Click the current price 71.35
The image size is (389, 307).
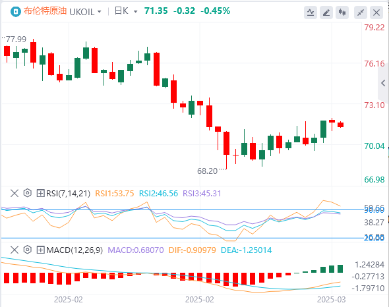156,11
